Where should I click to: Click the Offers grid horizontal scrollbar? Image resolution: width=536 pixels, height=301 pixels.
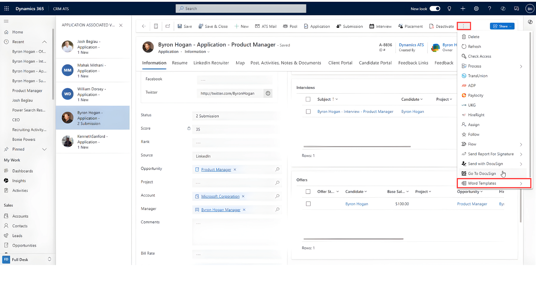[353, 239]
